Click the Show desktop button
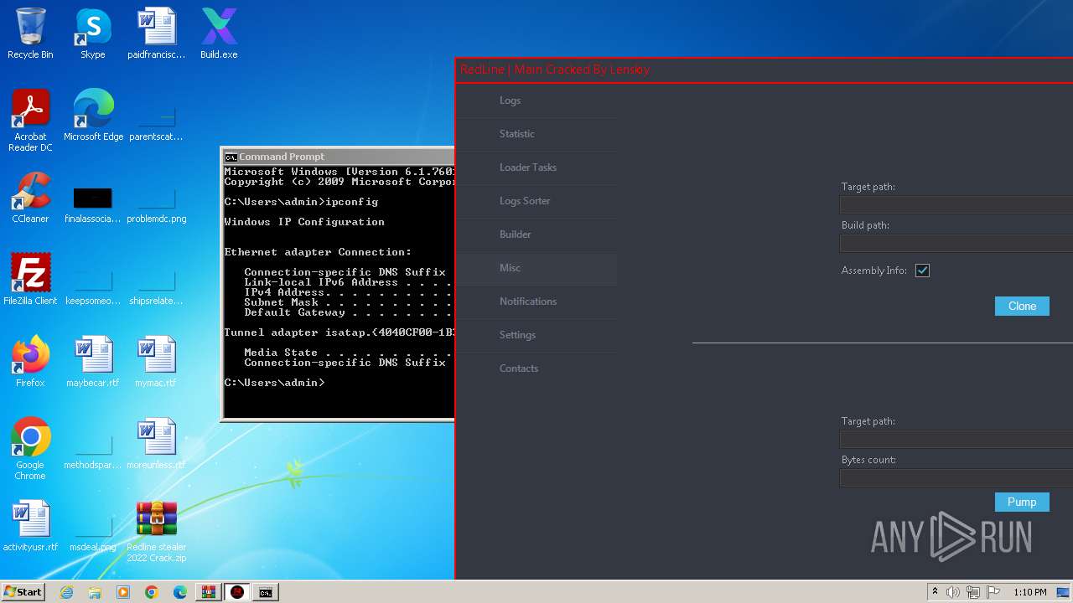This screenshot has width=1073, height=603. (1063, 592)
